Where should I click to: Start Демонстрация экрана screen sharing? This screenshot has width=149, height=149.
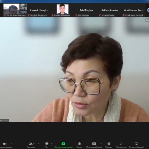[x=63, y=145]
